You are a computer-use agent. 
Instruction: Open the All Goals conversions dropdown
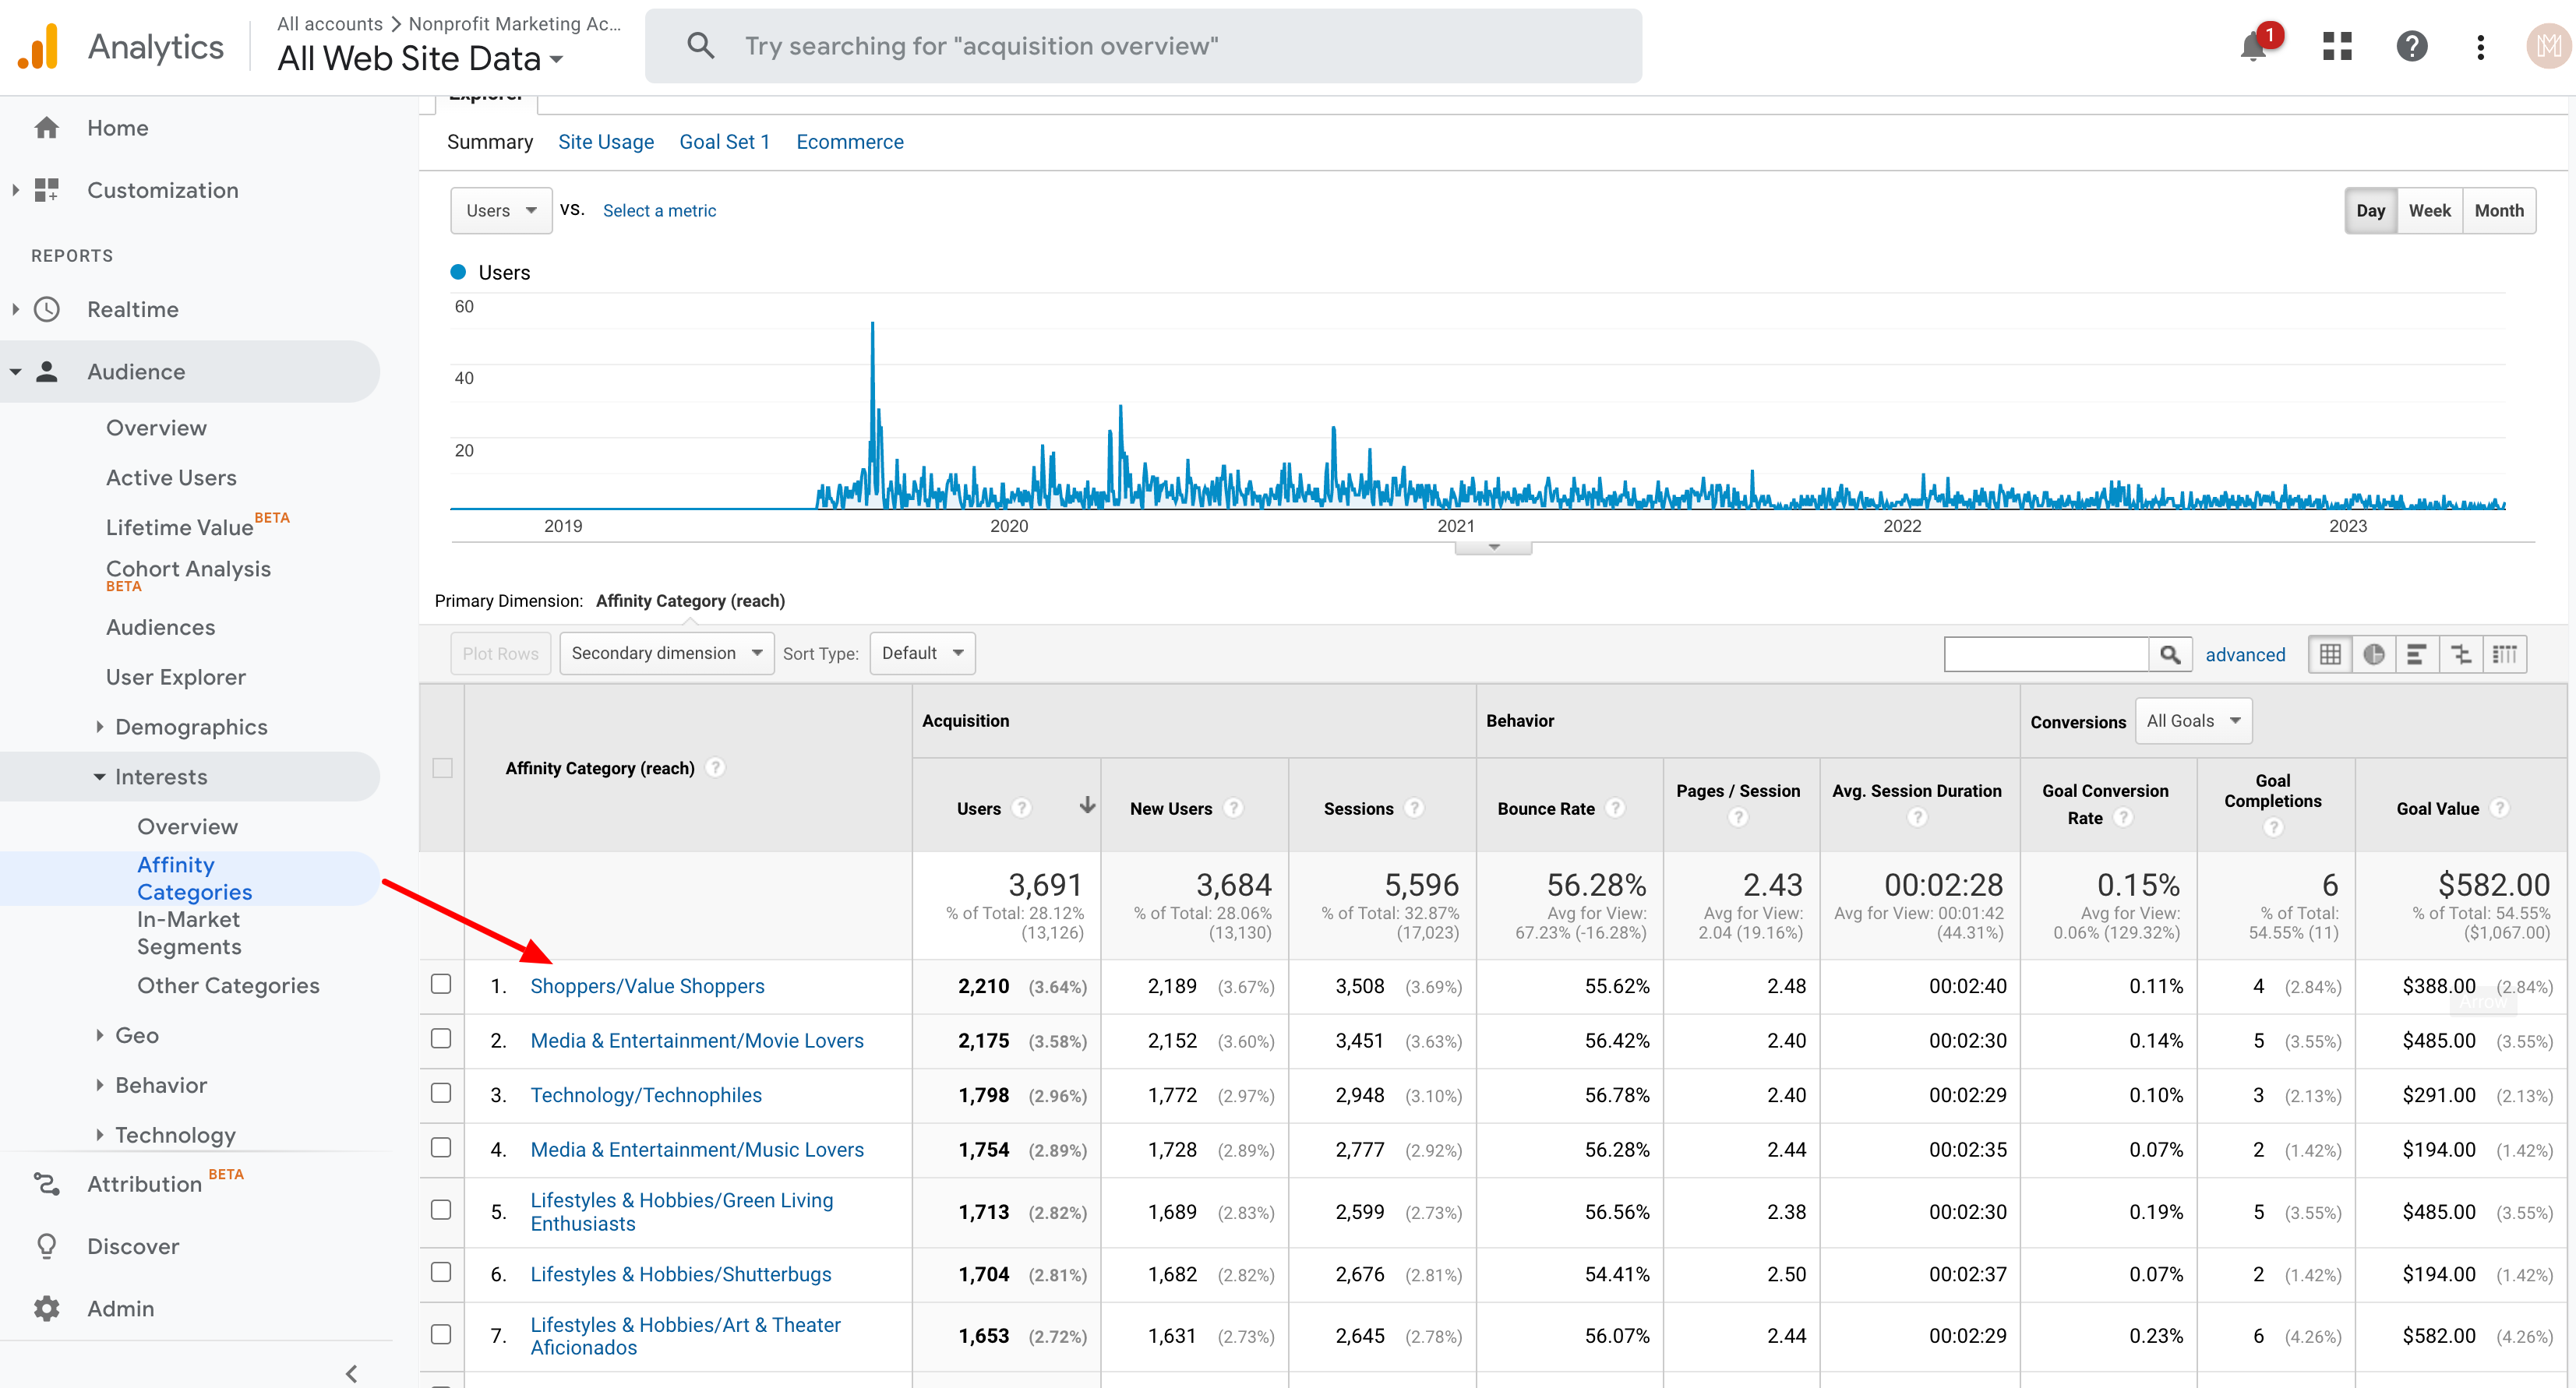(x=2193, y=720)
